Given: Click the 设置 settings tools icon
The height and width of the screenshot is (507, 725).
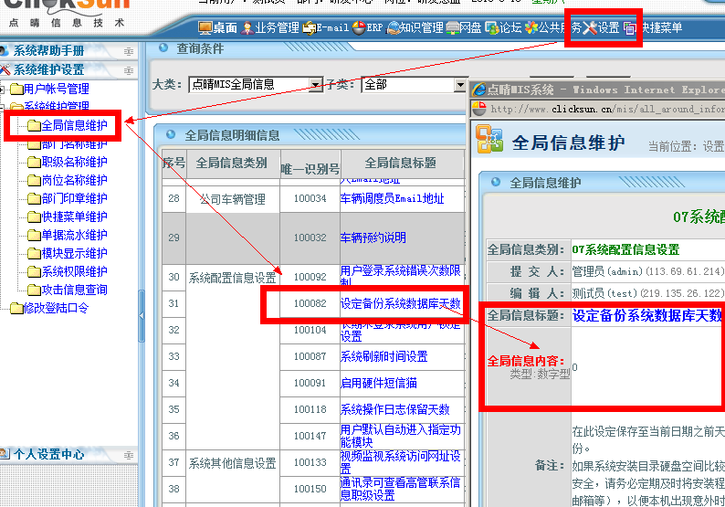Looking at the screenshot, I should point(602,28).
